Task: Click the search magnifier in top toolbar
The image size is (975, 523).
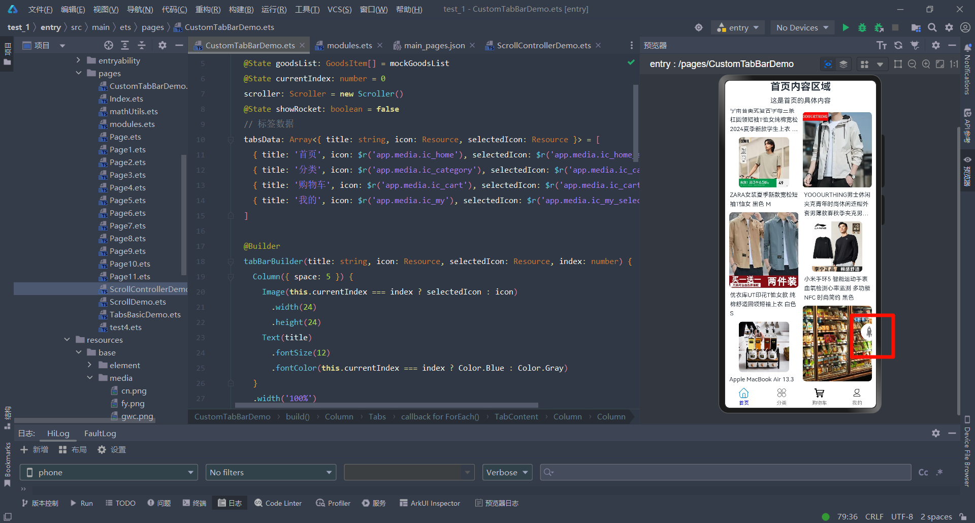Action: point(932,27)
